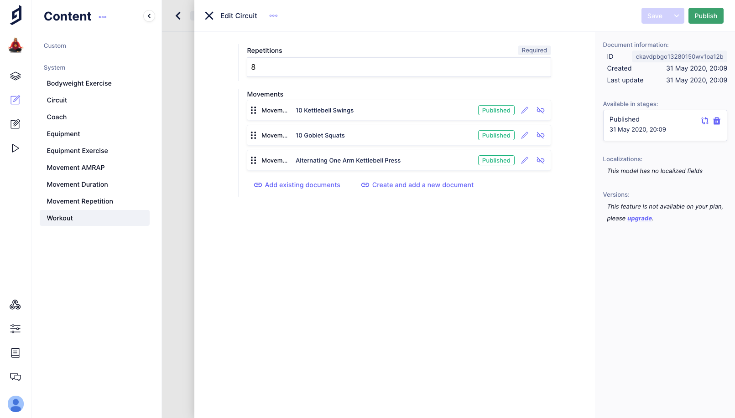Click the Repetitions input field
Screen dimensions: 735x418
click(399, 67)
